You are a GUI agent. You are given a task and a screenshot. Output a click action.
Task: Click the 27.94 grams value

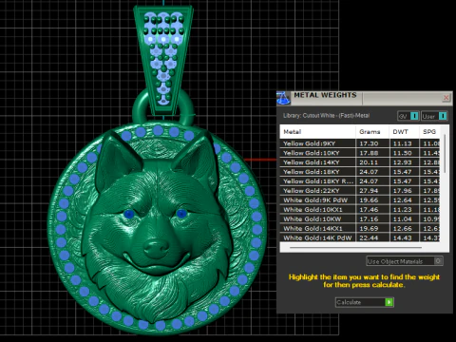point(369,191)
